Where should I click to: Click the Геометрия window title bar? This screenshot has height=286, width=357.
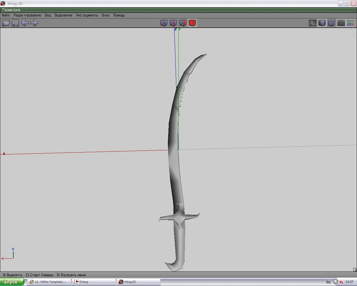[178, 10]
